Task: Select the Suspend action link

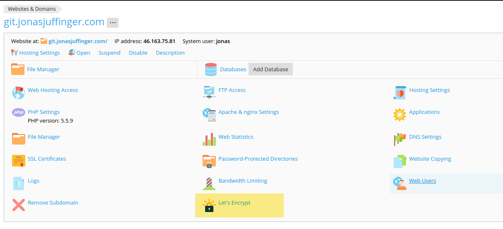Action: pos(109,53)
